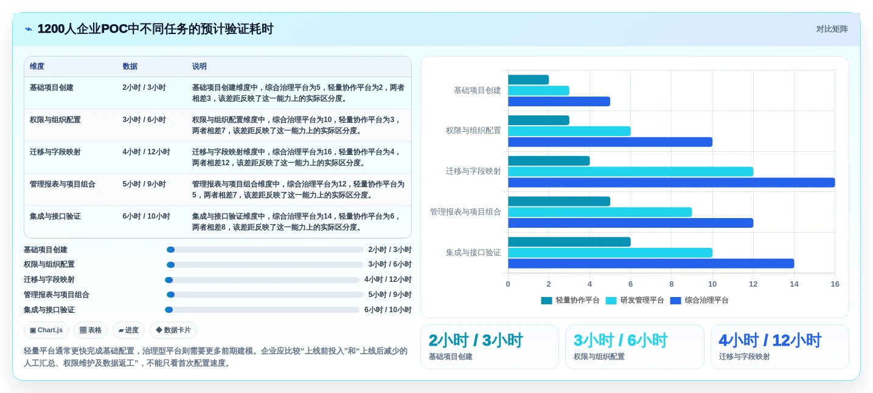Open the 4小时 / 12小时 data card
The height and width of the screenshot is (393, 873).
coord(779,347)
